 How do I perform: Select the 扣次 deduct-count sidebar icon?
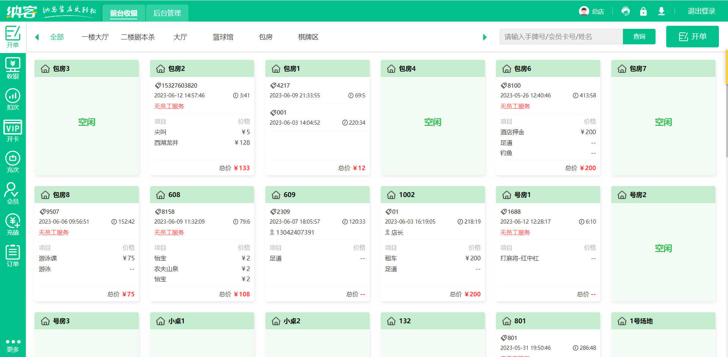coord(13,100)
